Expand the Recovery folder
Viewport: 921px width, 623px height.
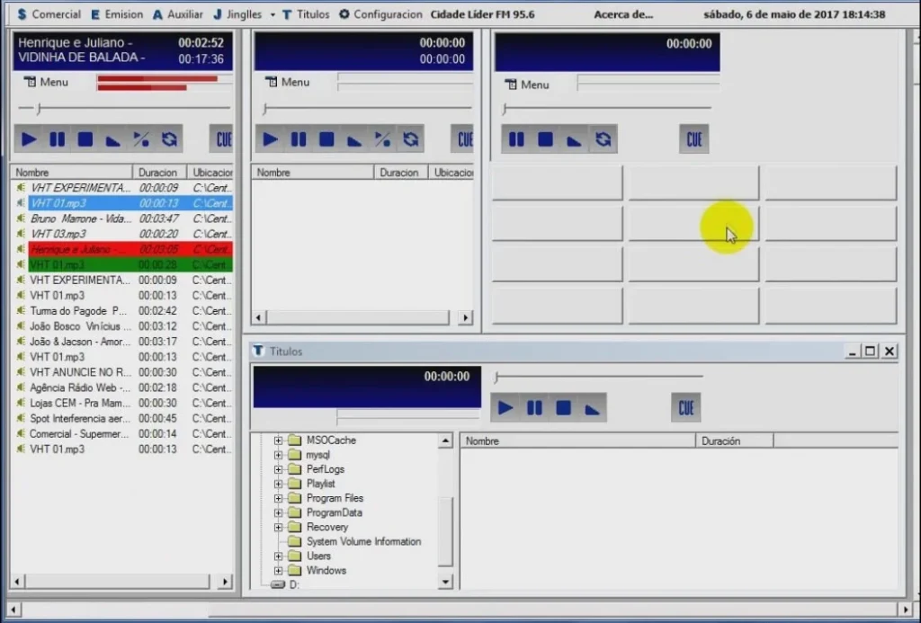[279, 528]
